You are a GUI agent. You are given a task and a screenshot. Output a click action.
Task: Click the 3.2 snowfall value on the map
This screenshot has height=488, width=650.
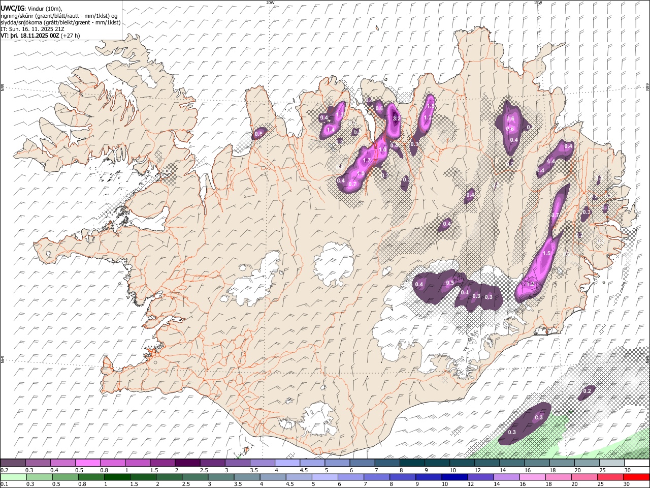pyautogui.click(x=397, y=118)
